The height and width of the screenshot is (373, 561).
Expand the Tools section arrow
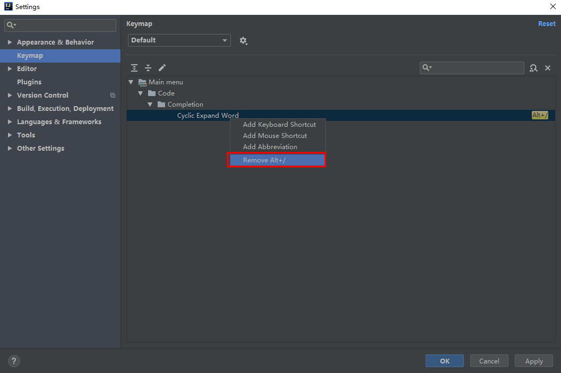10,135
